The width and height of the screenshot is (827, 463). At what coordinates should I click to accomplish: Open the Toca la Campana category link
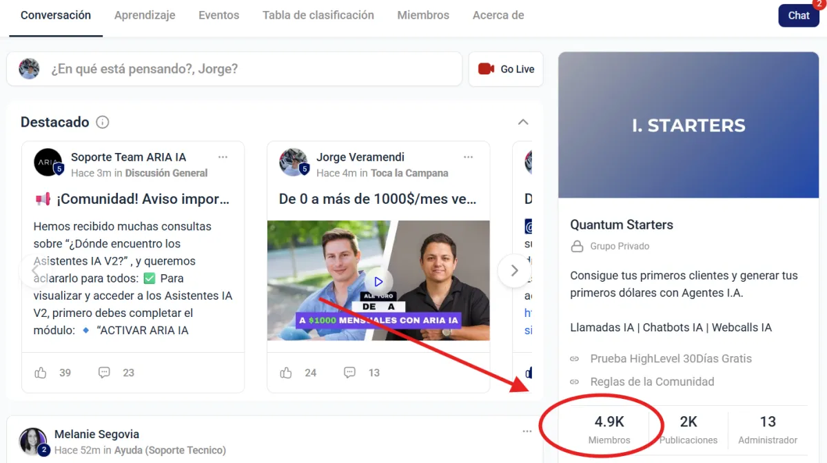click(x=409, y=173)
